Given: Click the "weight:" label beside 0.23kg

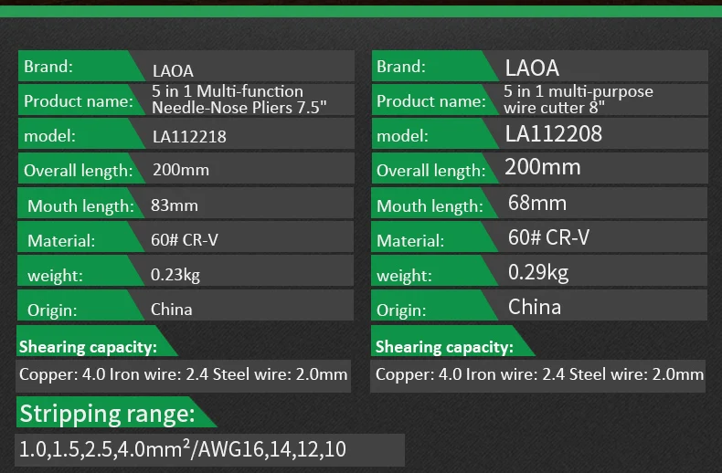Looking at the screenshot, I should [55, 276].
